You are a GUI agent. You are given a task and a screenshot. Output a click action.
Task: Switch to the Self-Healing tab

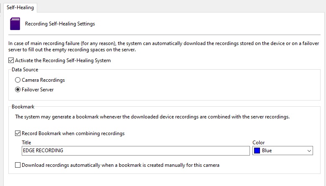(x=20, y=8)
